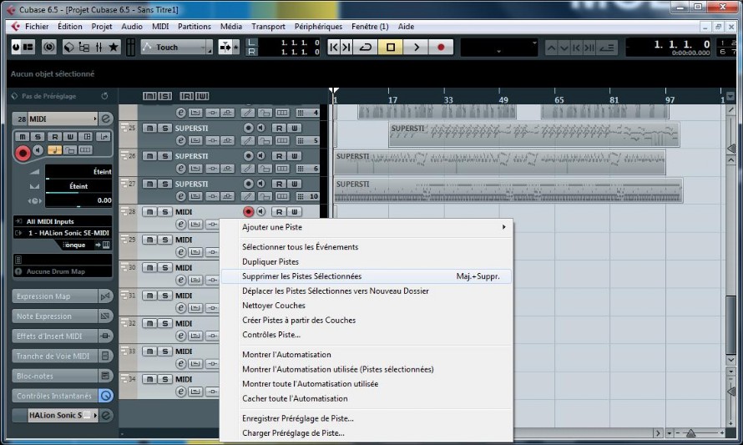Solo the MIDI track 29
The width and height of the screenshot is (743, 445).
point(165,240)
